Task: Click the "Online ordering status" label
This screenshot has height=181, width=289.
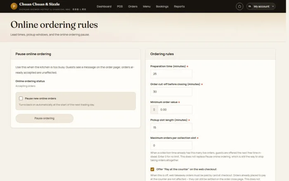Action: pos(30,81)
